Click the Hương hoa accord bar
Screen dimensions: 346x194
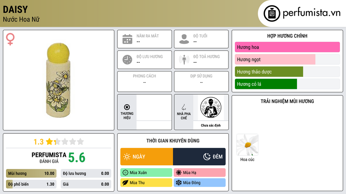tap(287, 47)
